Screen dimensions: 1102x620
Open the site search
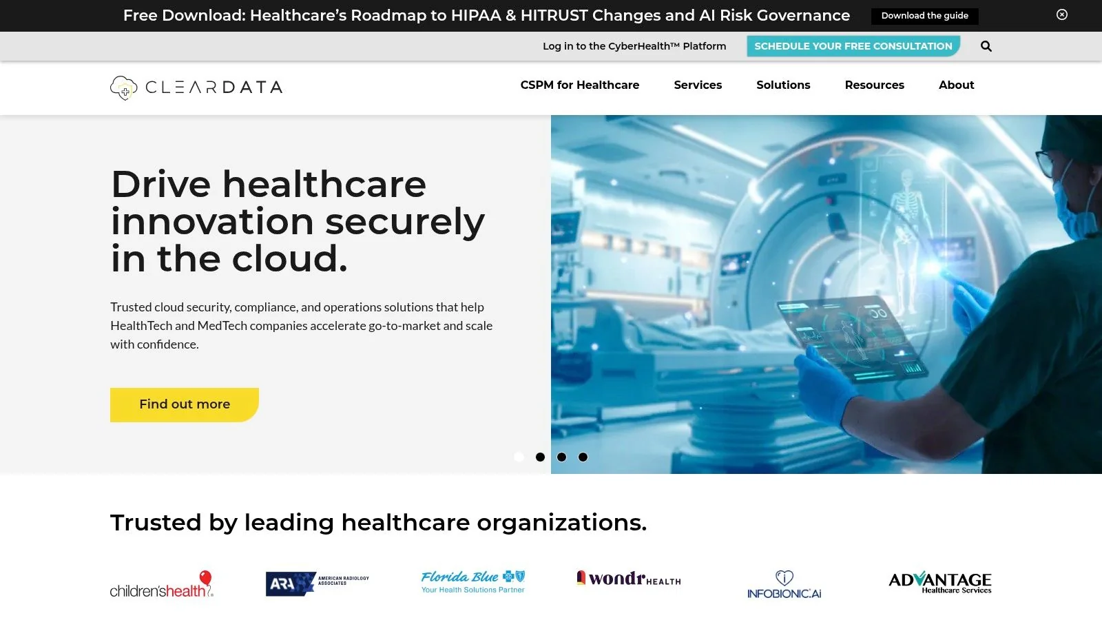coord(986,45)
